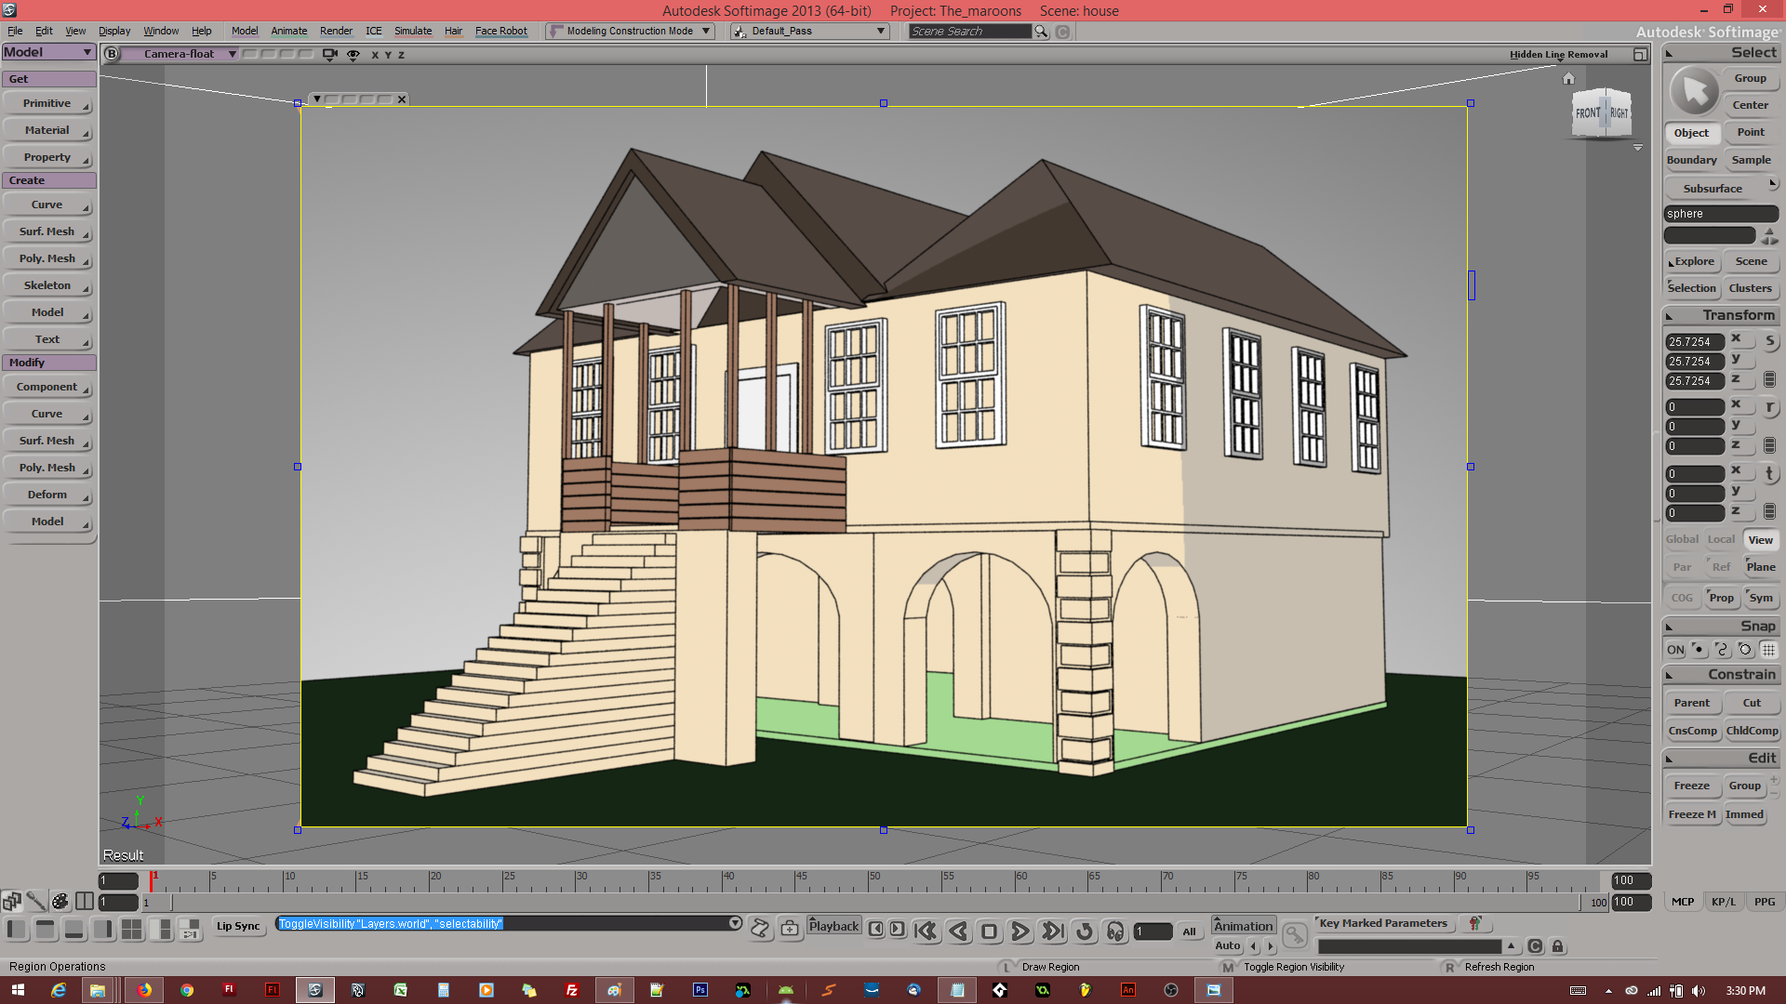Toggle Snap ON button
This screenshot has width=1786, height=1004.
tap(1674, 650)
